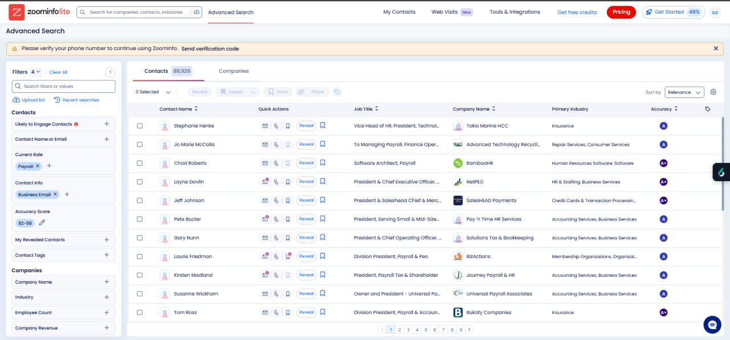Check the box beside Pete Bucter
This screenshot has height=340, width=730.
click(x=140, y=219)
